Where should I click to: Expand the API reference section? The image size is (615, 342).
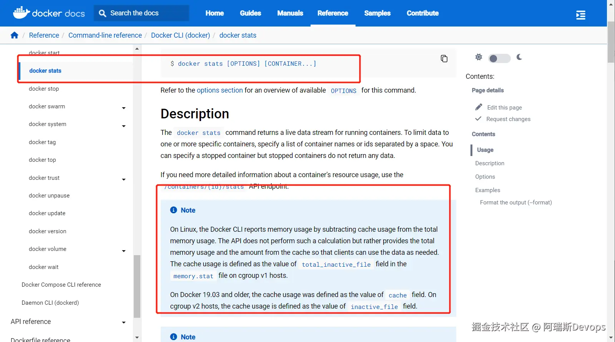[124, 322]
